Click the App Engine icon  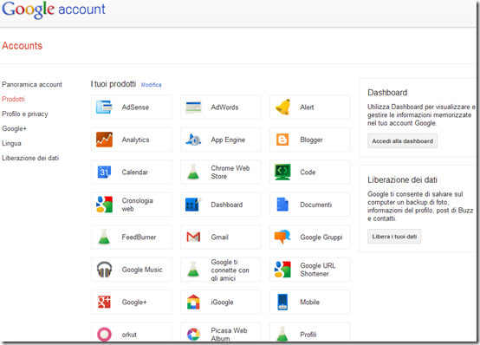point(193,140)
